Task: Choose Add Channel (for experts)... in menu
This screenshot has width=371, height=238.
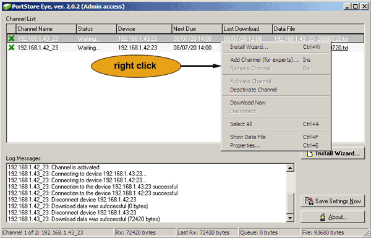Action: click(275, 59)
